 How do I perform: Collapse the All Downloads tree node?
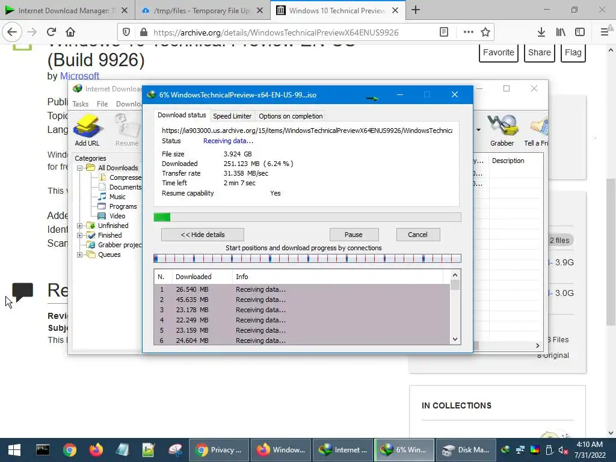[x=79, y=168]
